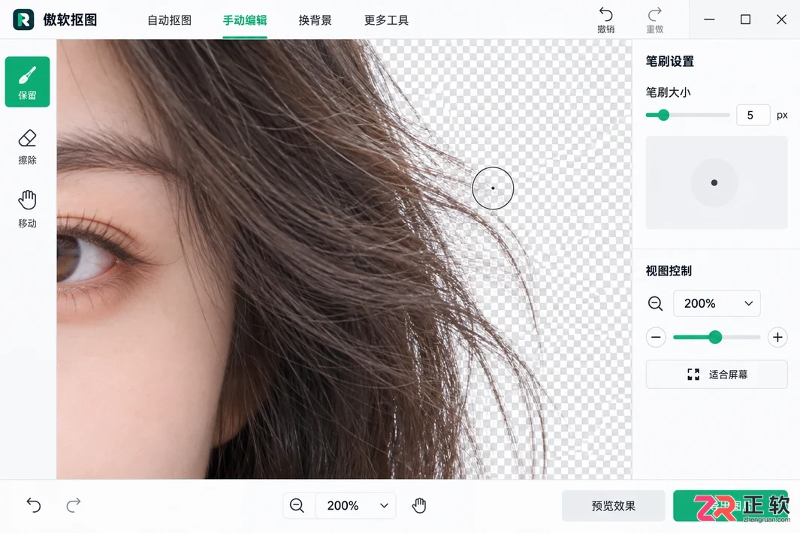This screenshot has height=533, width=800.
Task: Increase zoom with the plus button
Action: click(777, 337)
